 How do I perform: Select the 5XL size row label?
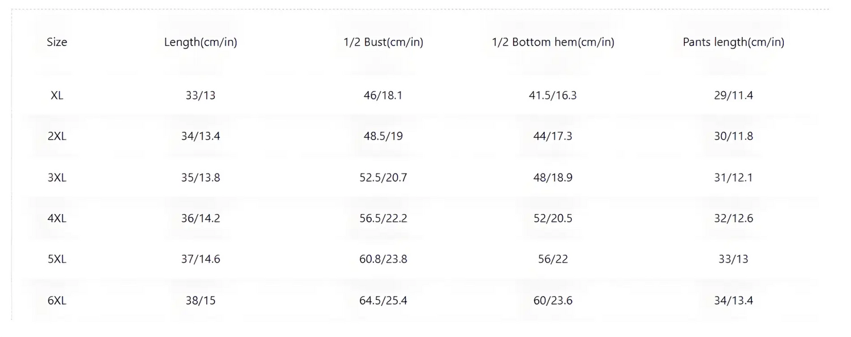(x=57, y=259)
